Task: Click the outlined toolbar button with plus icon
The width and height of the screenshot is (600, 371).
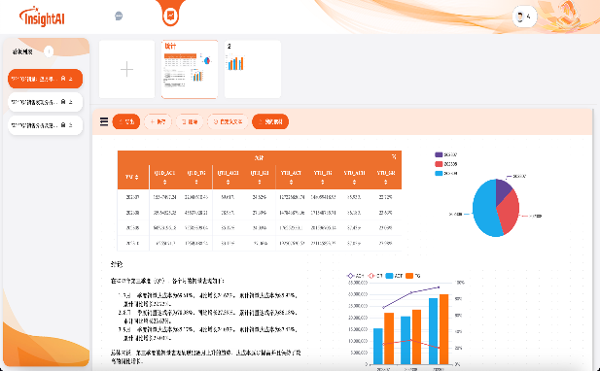Action: point(158,121)
